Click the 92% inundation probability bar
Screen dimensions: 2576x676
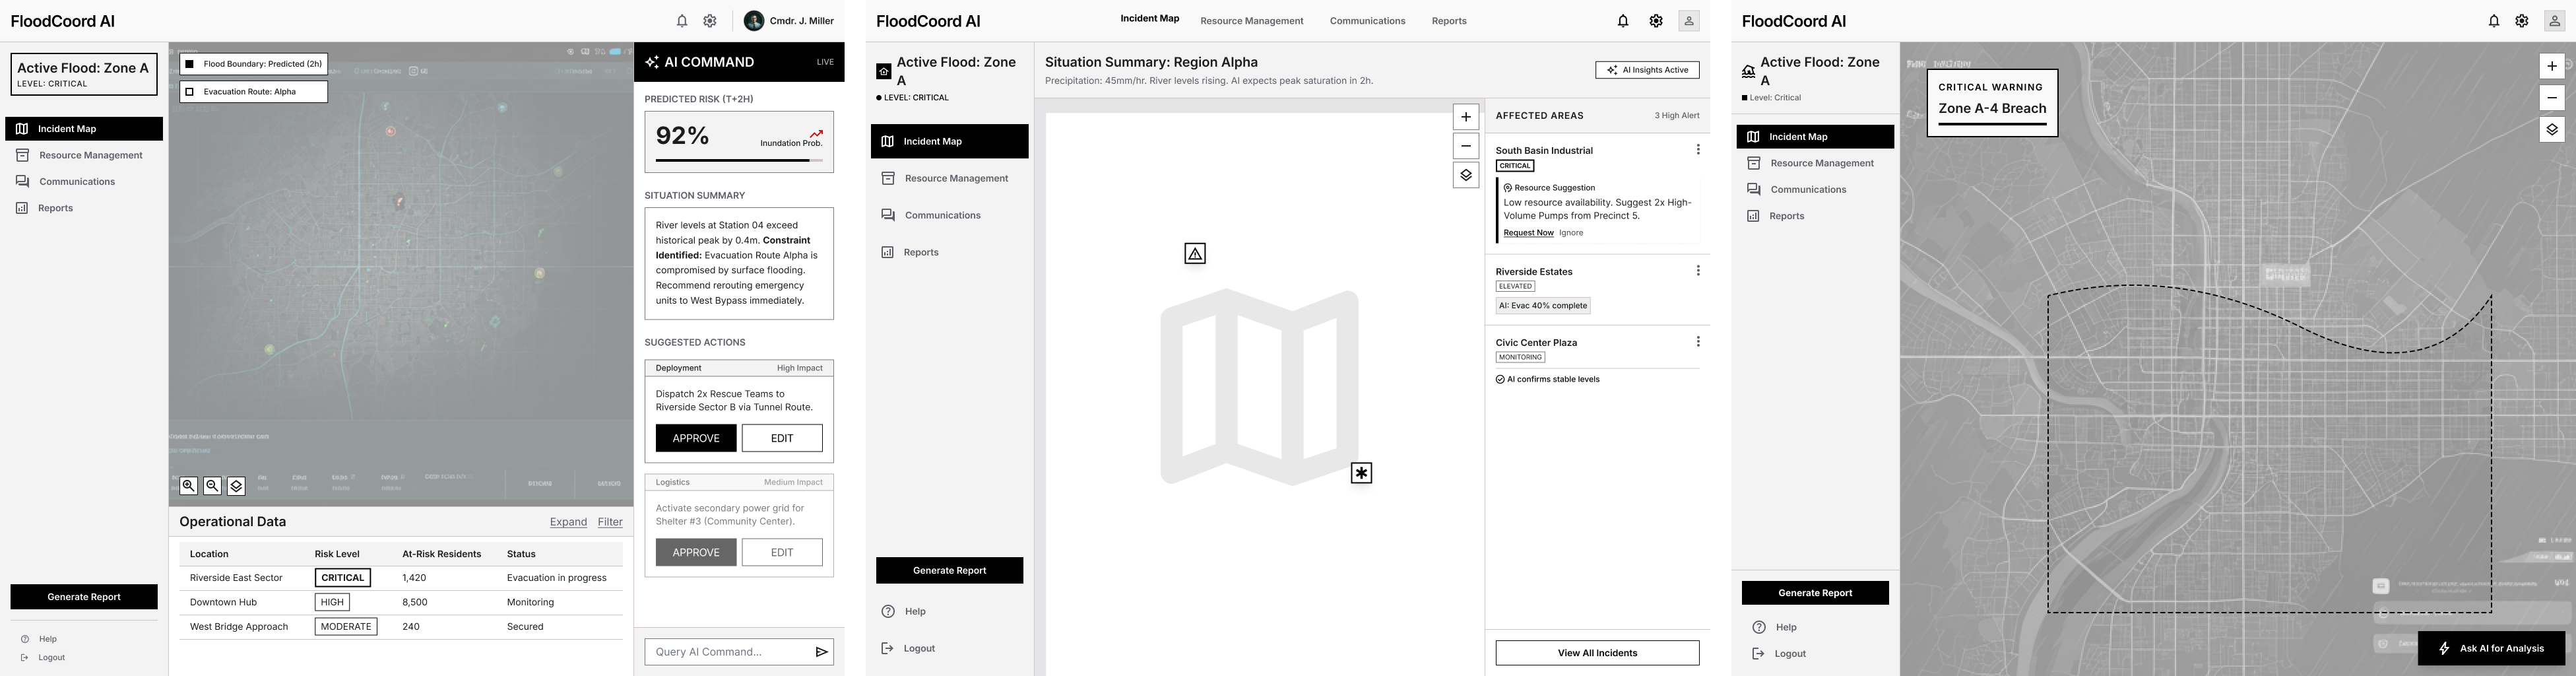coord(739,160)
